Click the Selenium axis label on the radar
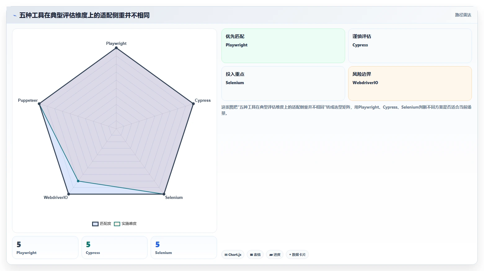This screenshot has height=271, width=484. tap(174, 197)
